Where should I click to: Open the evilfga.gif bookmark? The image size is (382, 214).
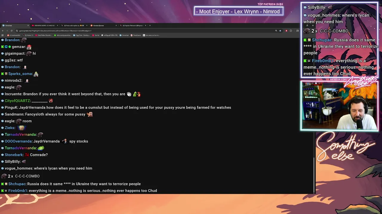(x=110, y=35)
